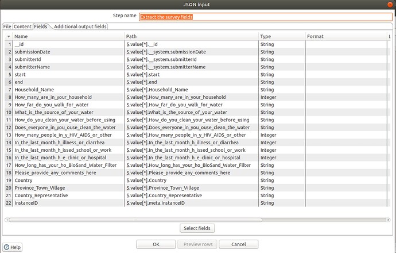
Task: Click the Type column header
Action: (x=282, y=36)
